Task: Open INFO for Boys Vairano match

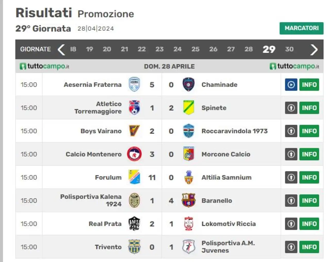Action: pos(309,131)
